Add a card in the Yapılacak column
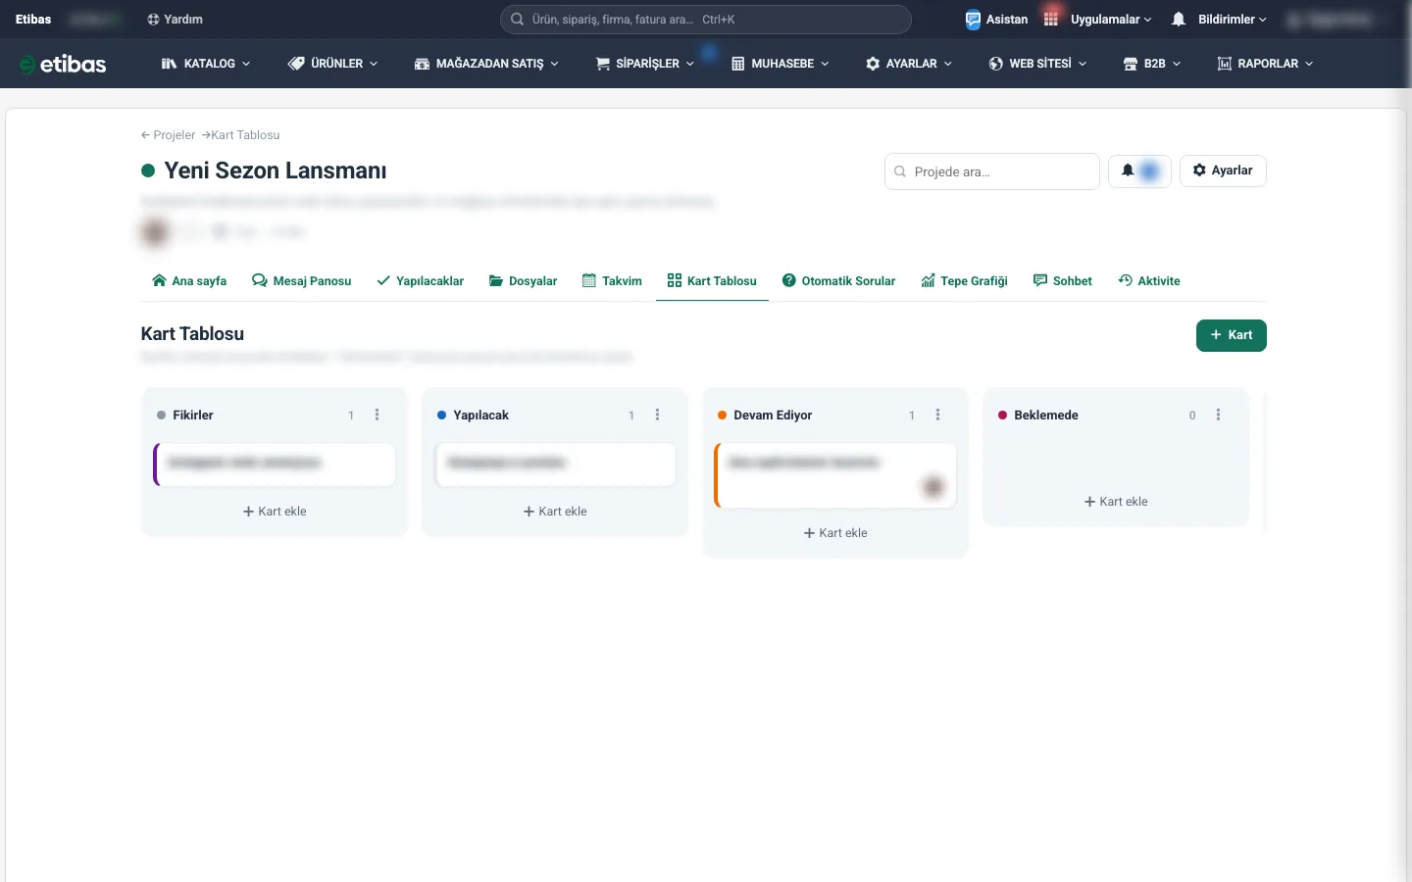1412x882 pixels. (555, 512)
